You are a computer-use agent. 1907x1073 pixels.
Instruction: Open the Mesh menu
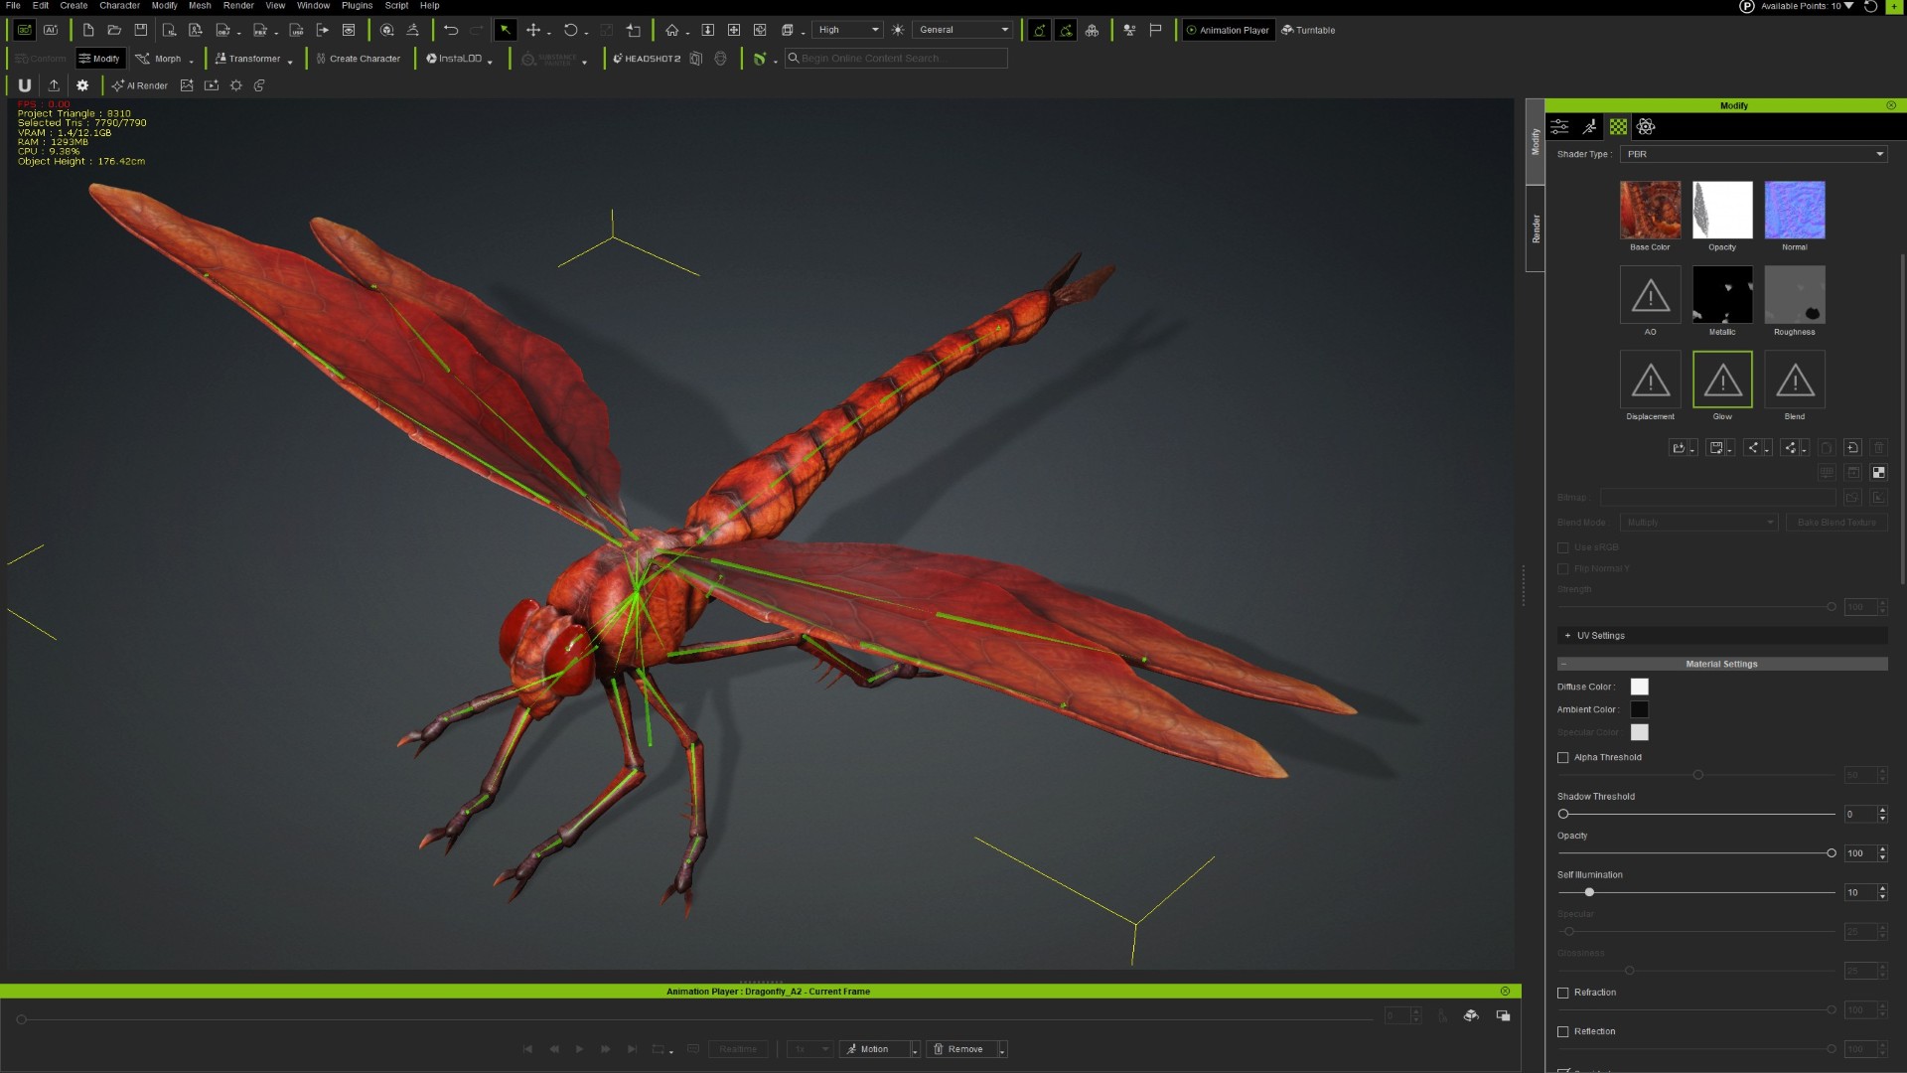(x=200, y=6)
